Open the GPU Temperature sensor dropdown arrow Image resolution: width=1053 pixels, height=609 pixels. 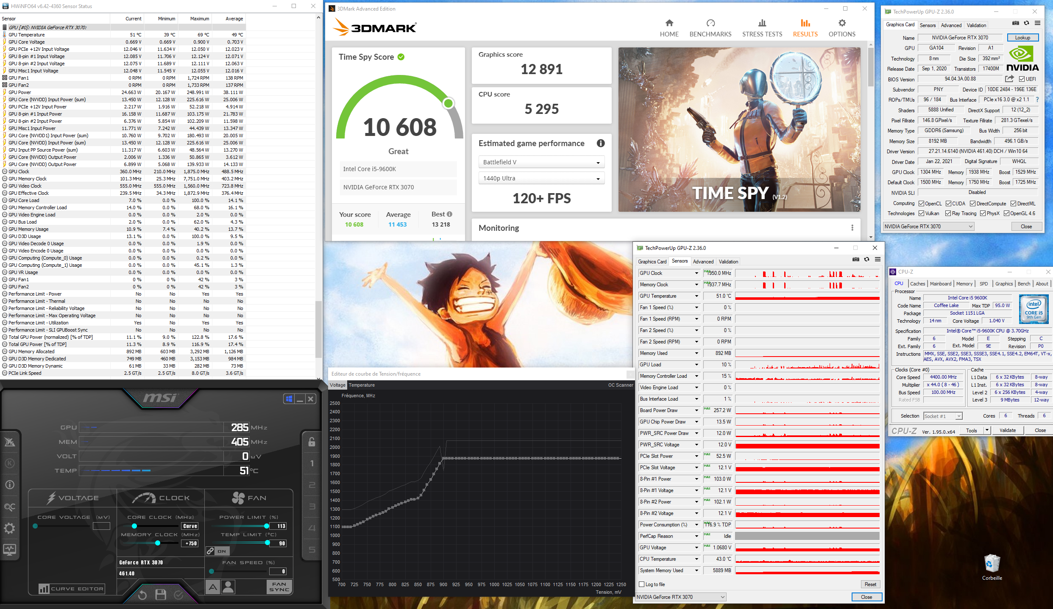click(x=696, y=296)
